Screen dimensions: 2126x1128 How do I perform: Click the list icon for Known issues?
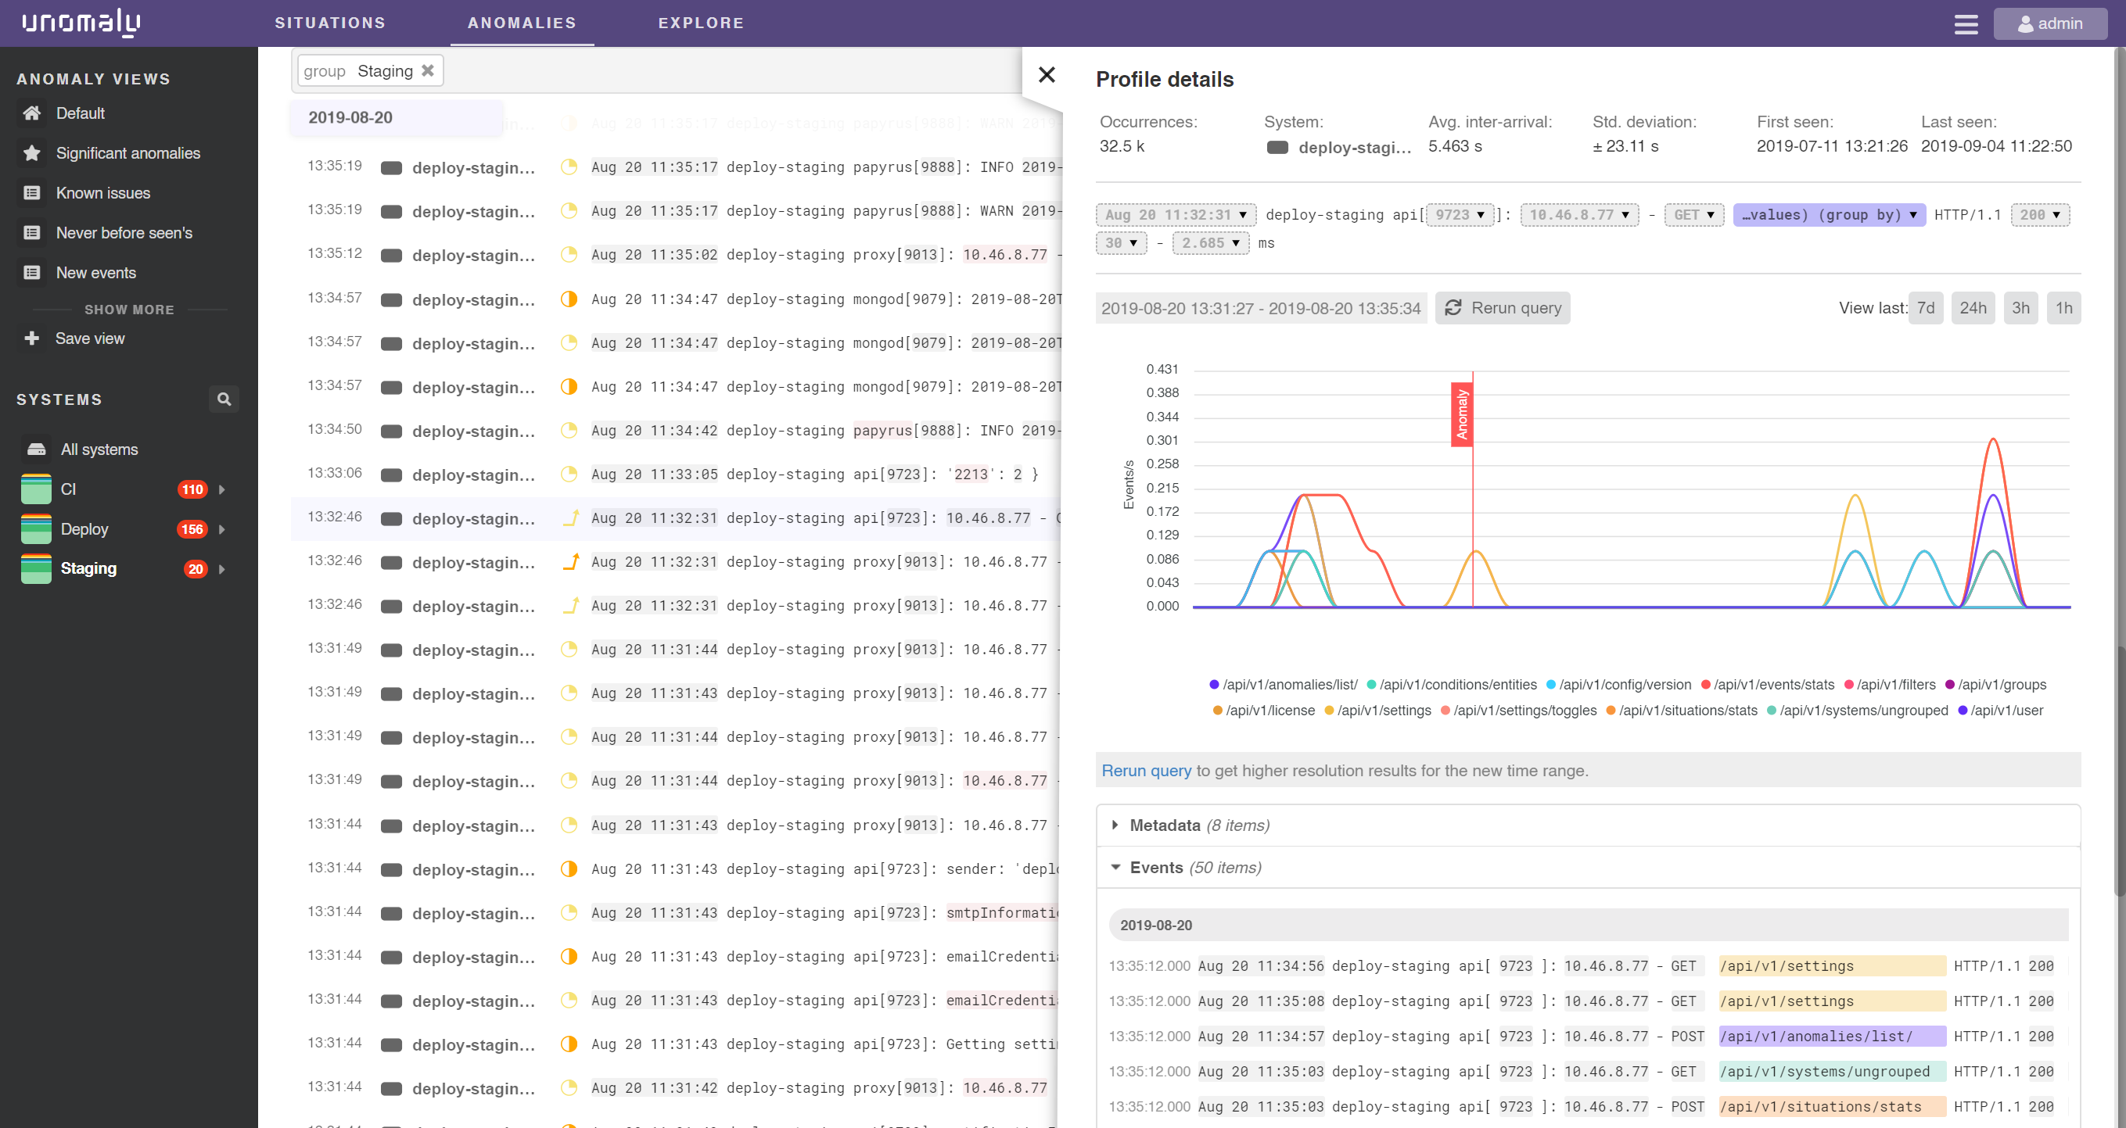click(32, 193)
